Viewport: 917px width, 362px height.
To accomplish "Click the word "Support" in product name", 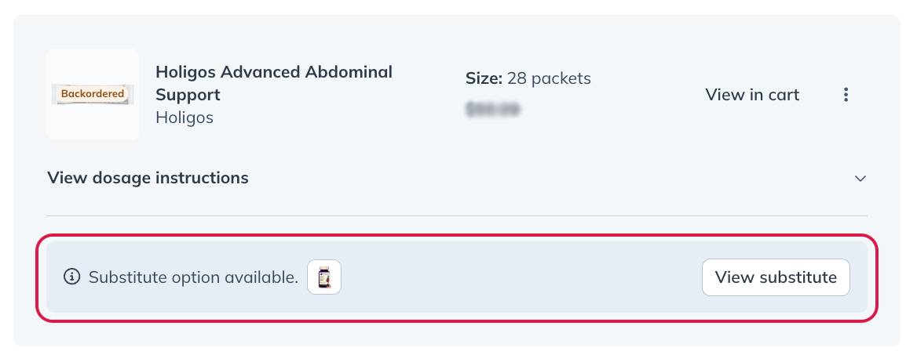I will 188,95.
